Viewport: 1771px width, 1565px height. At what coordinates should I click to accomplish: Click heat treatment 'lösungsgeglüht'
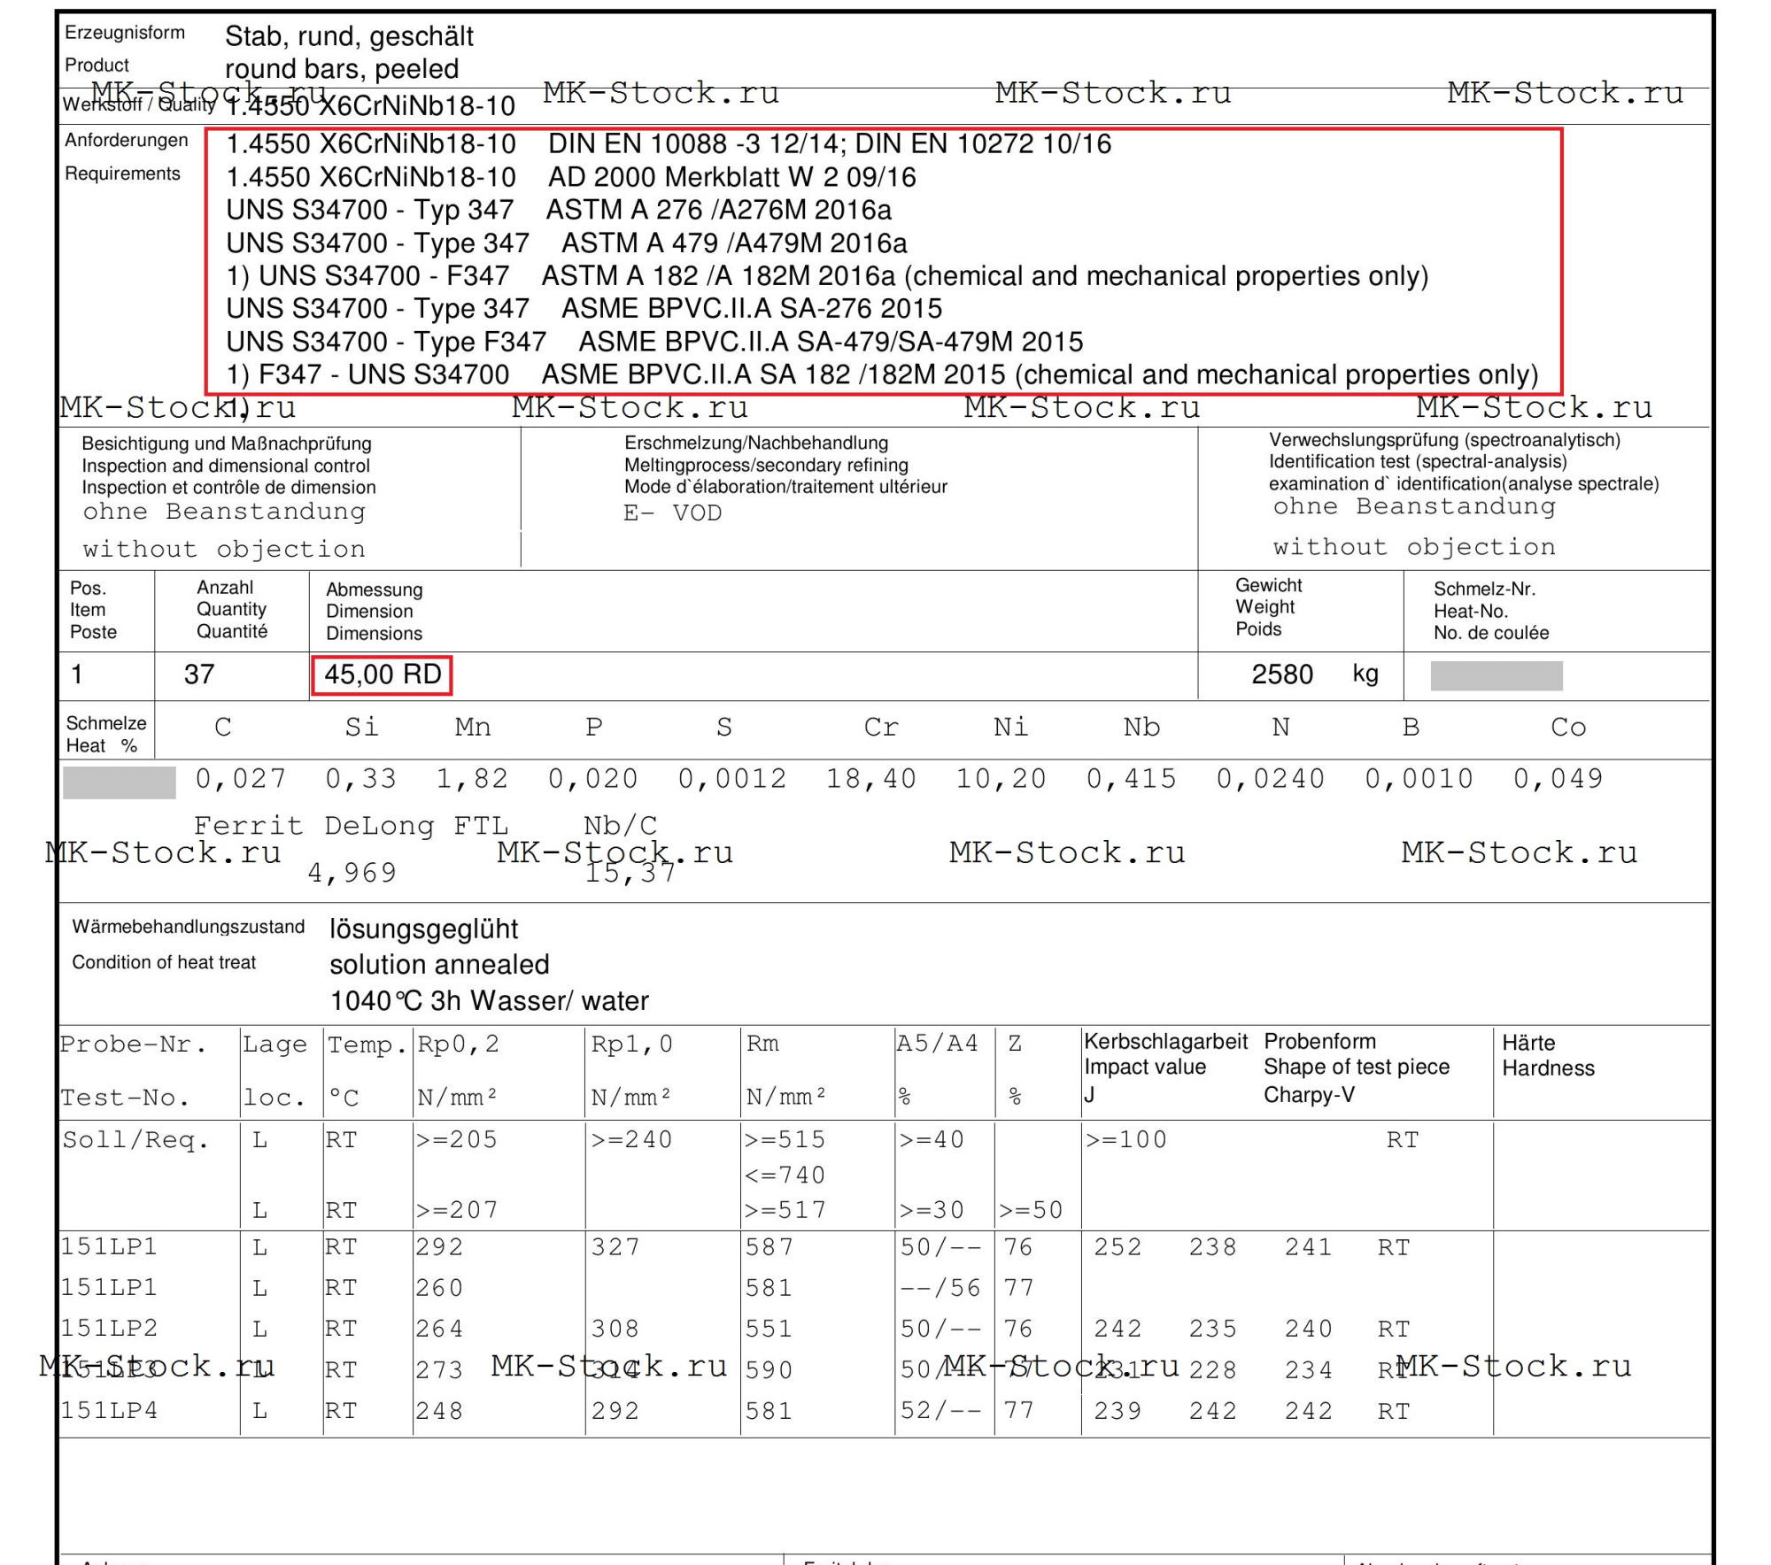[424, 929]
